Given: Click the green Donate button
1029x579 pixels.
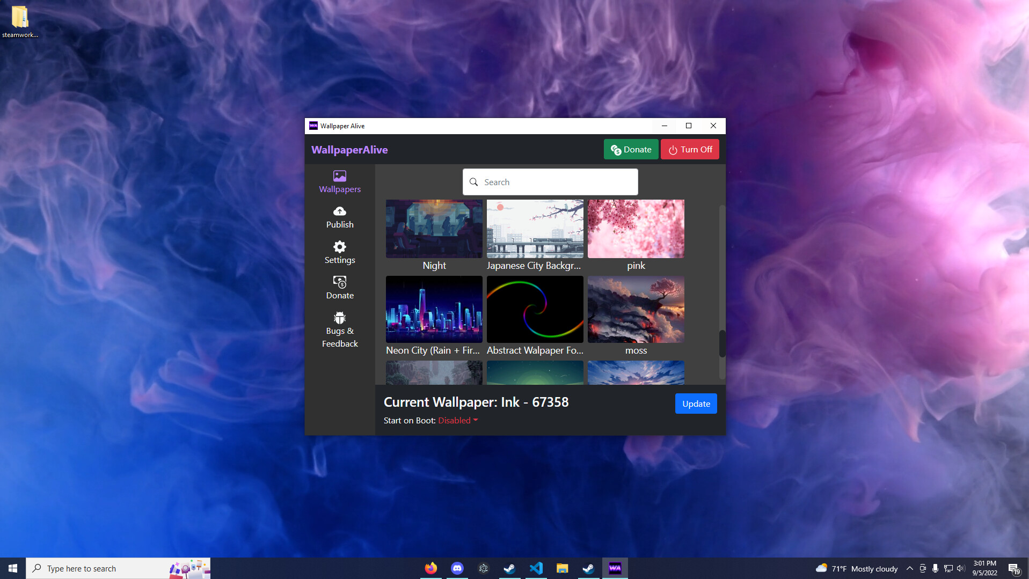Looking at the screenshot, I should [631, 149].
